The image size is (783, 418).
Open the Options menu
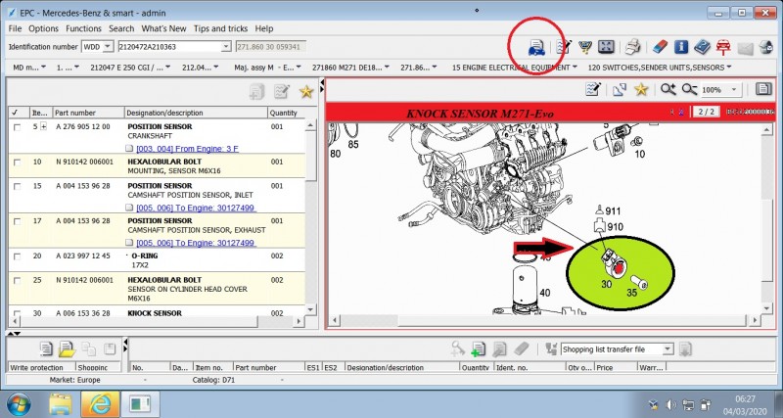click(43, 28)
